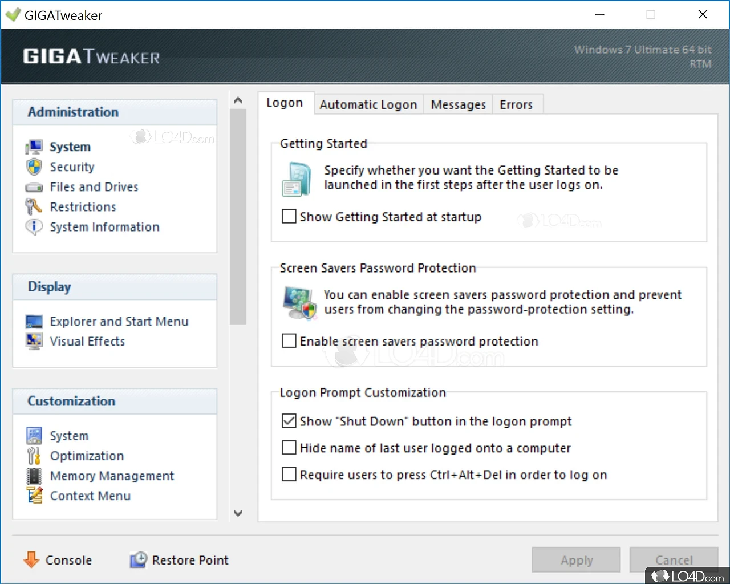Open Context Menu customization

pos(91,496)
